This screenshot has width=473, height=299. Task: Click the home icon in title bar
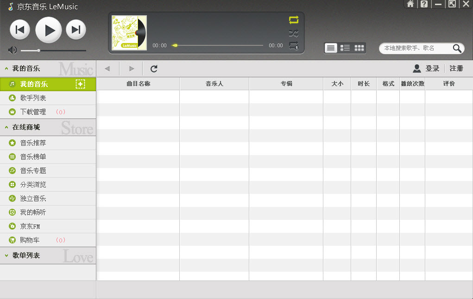[x=410, y=4]
